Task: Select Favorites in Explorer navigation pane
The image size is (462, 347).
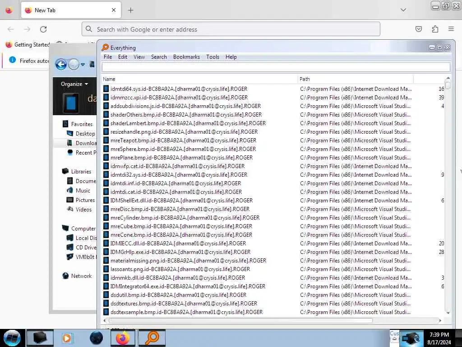Action: 82,124
